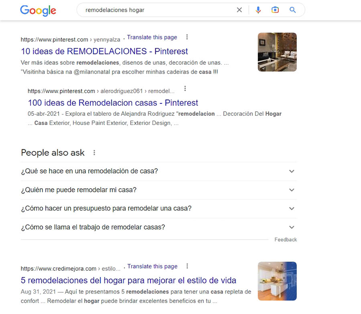Open People also ask options menu
The image size is (361, 314).
94,153
